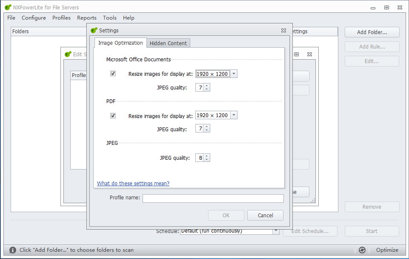Increase PDF JPEG quality value
The height and width of the screenshot is (259, 409).
click(206, 127)
